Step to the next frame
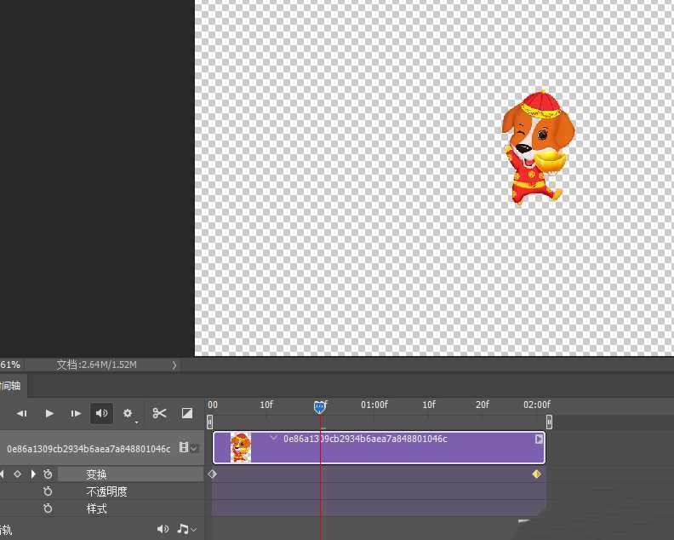Screen dimensions: 674x540 (x=76, y=414)
